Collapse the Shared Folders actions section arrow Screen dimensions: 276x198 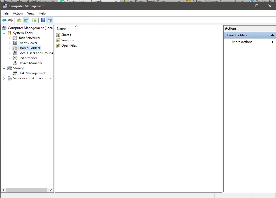coord(272,35)
